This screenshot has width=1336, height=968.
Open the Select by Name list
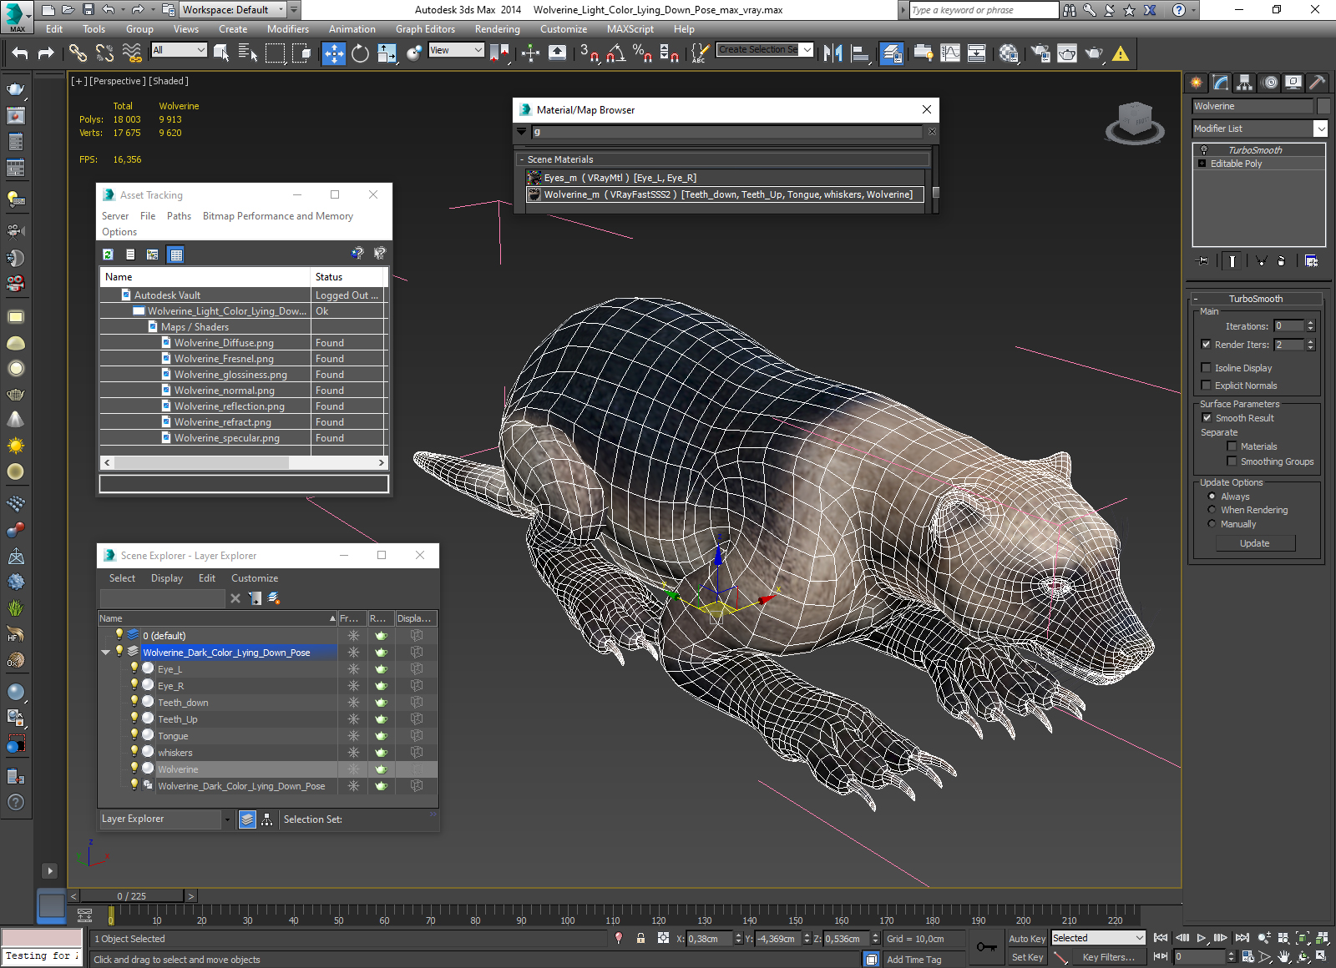[x=247, y=53]
